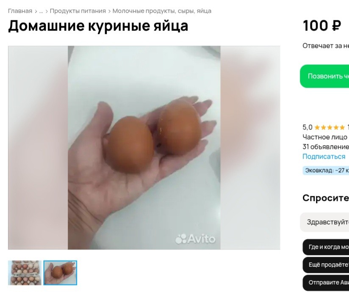Open the Эковклад badge

(x=326, y=171)
